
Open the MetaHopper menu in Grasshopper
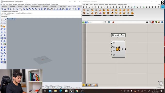point(113,5)
